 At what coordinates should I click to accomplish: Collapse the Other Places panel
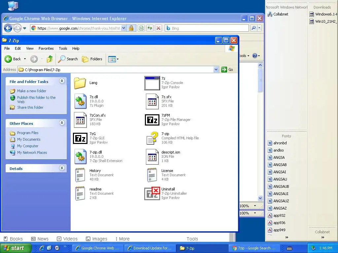pos(62,123)
